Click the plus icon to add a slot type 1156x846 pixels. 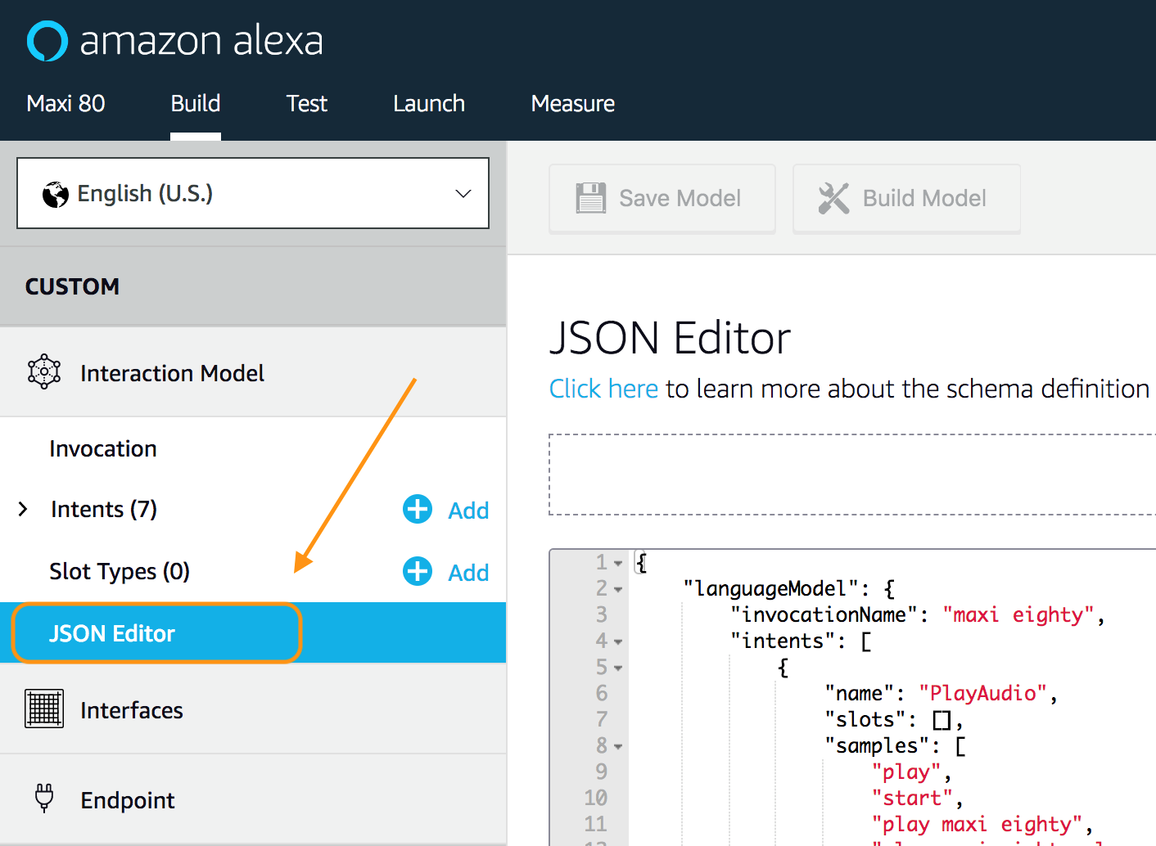(x=417, y=571)
